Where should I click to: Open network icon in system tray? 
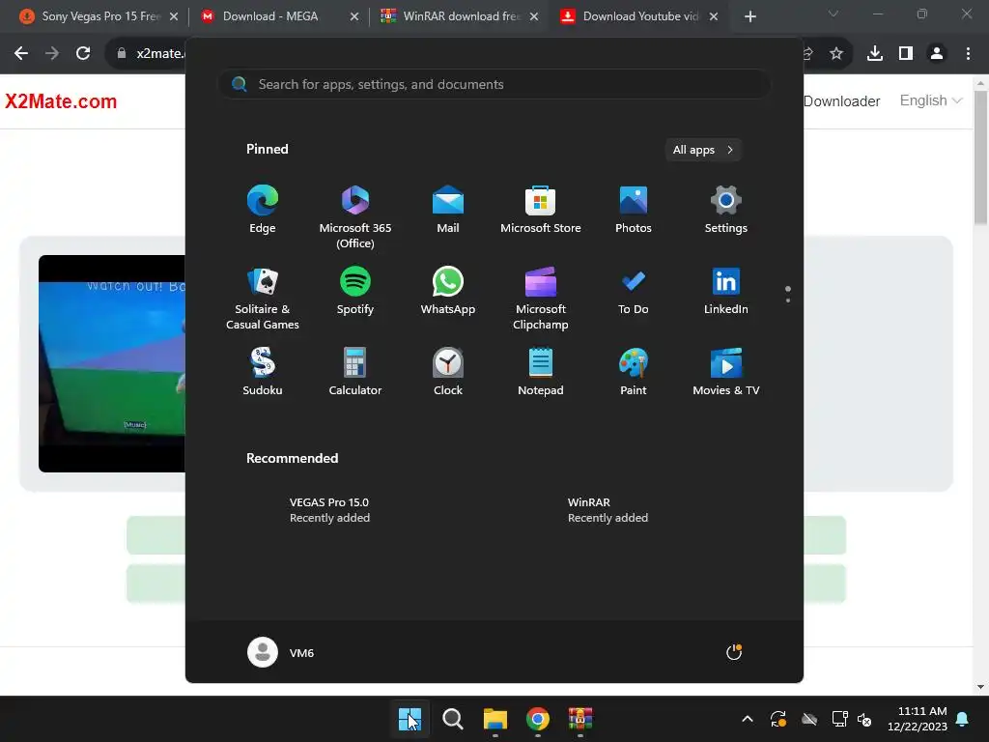click(x=839, y=719)
